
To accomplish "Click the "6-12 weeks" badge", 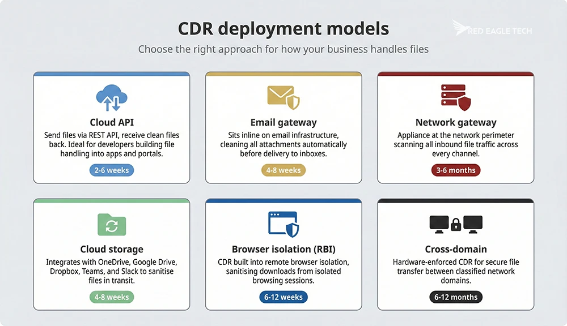I will click(283, 297).
